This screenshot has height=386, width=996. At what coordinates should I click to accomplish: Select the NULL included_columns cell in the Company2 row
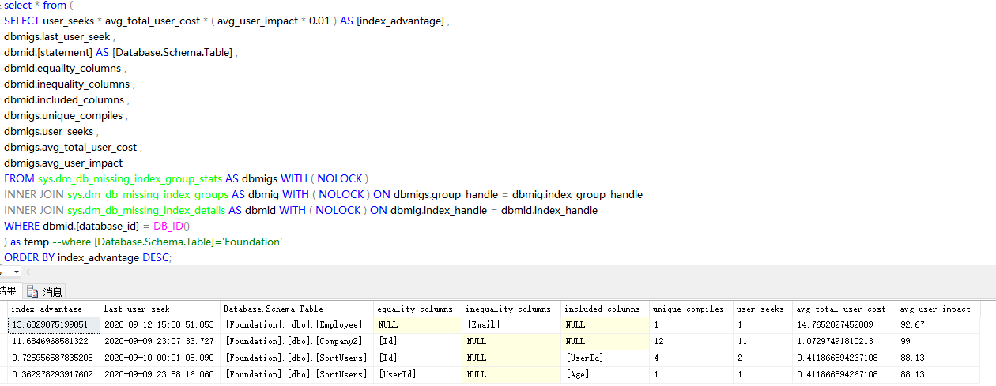coord(606,341)
